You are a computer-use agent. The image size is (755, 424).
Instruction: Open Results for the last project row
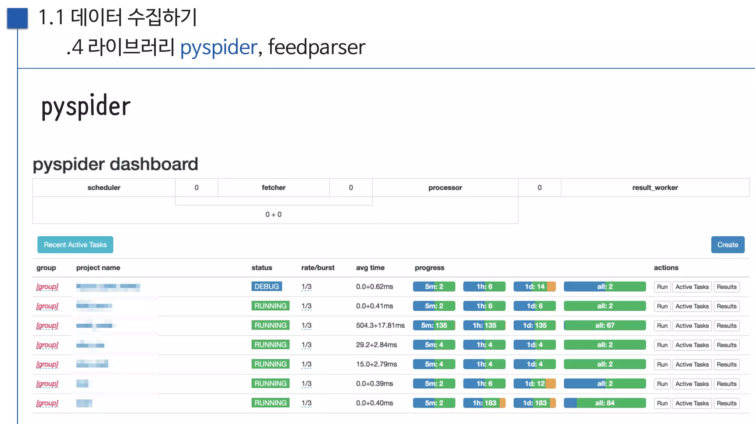[x=726, y=403]
